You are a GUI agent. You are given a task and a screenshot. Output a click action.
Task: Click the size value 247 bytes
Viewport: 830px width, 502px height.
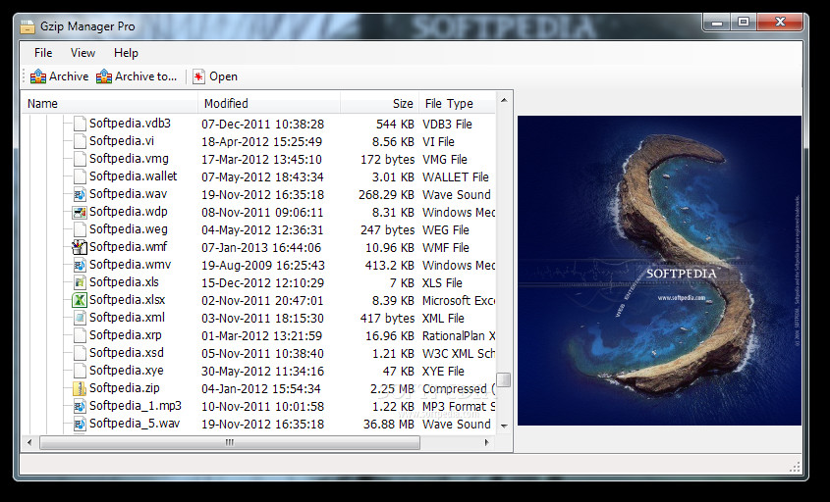click(x=387, y=229)
